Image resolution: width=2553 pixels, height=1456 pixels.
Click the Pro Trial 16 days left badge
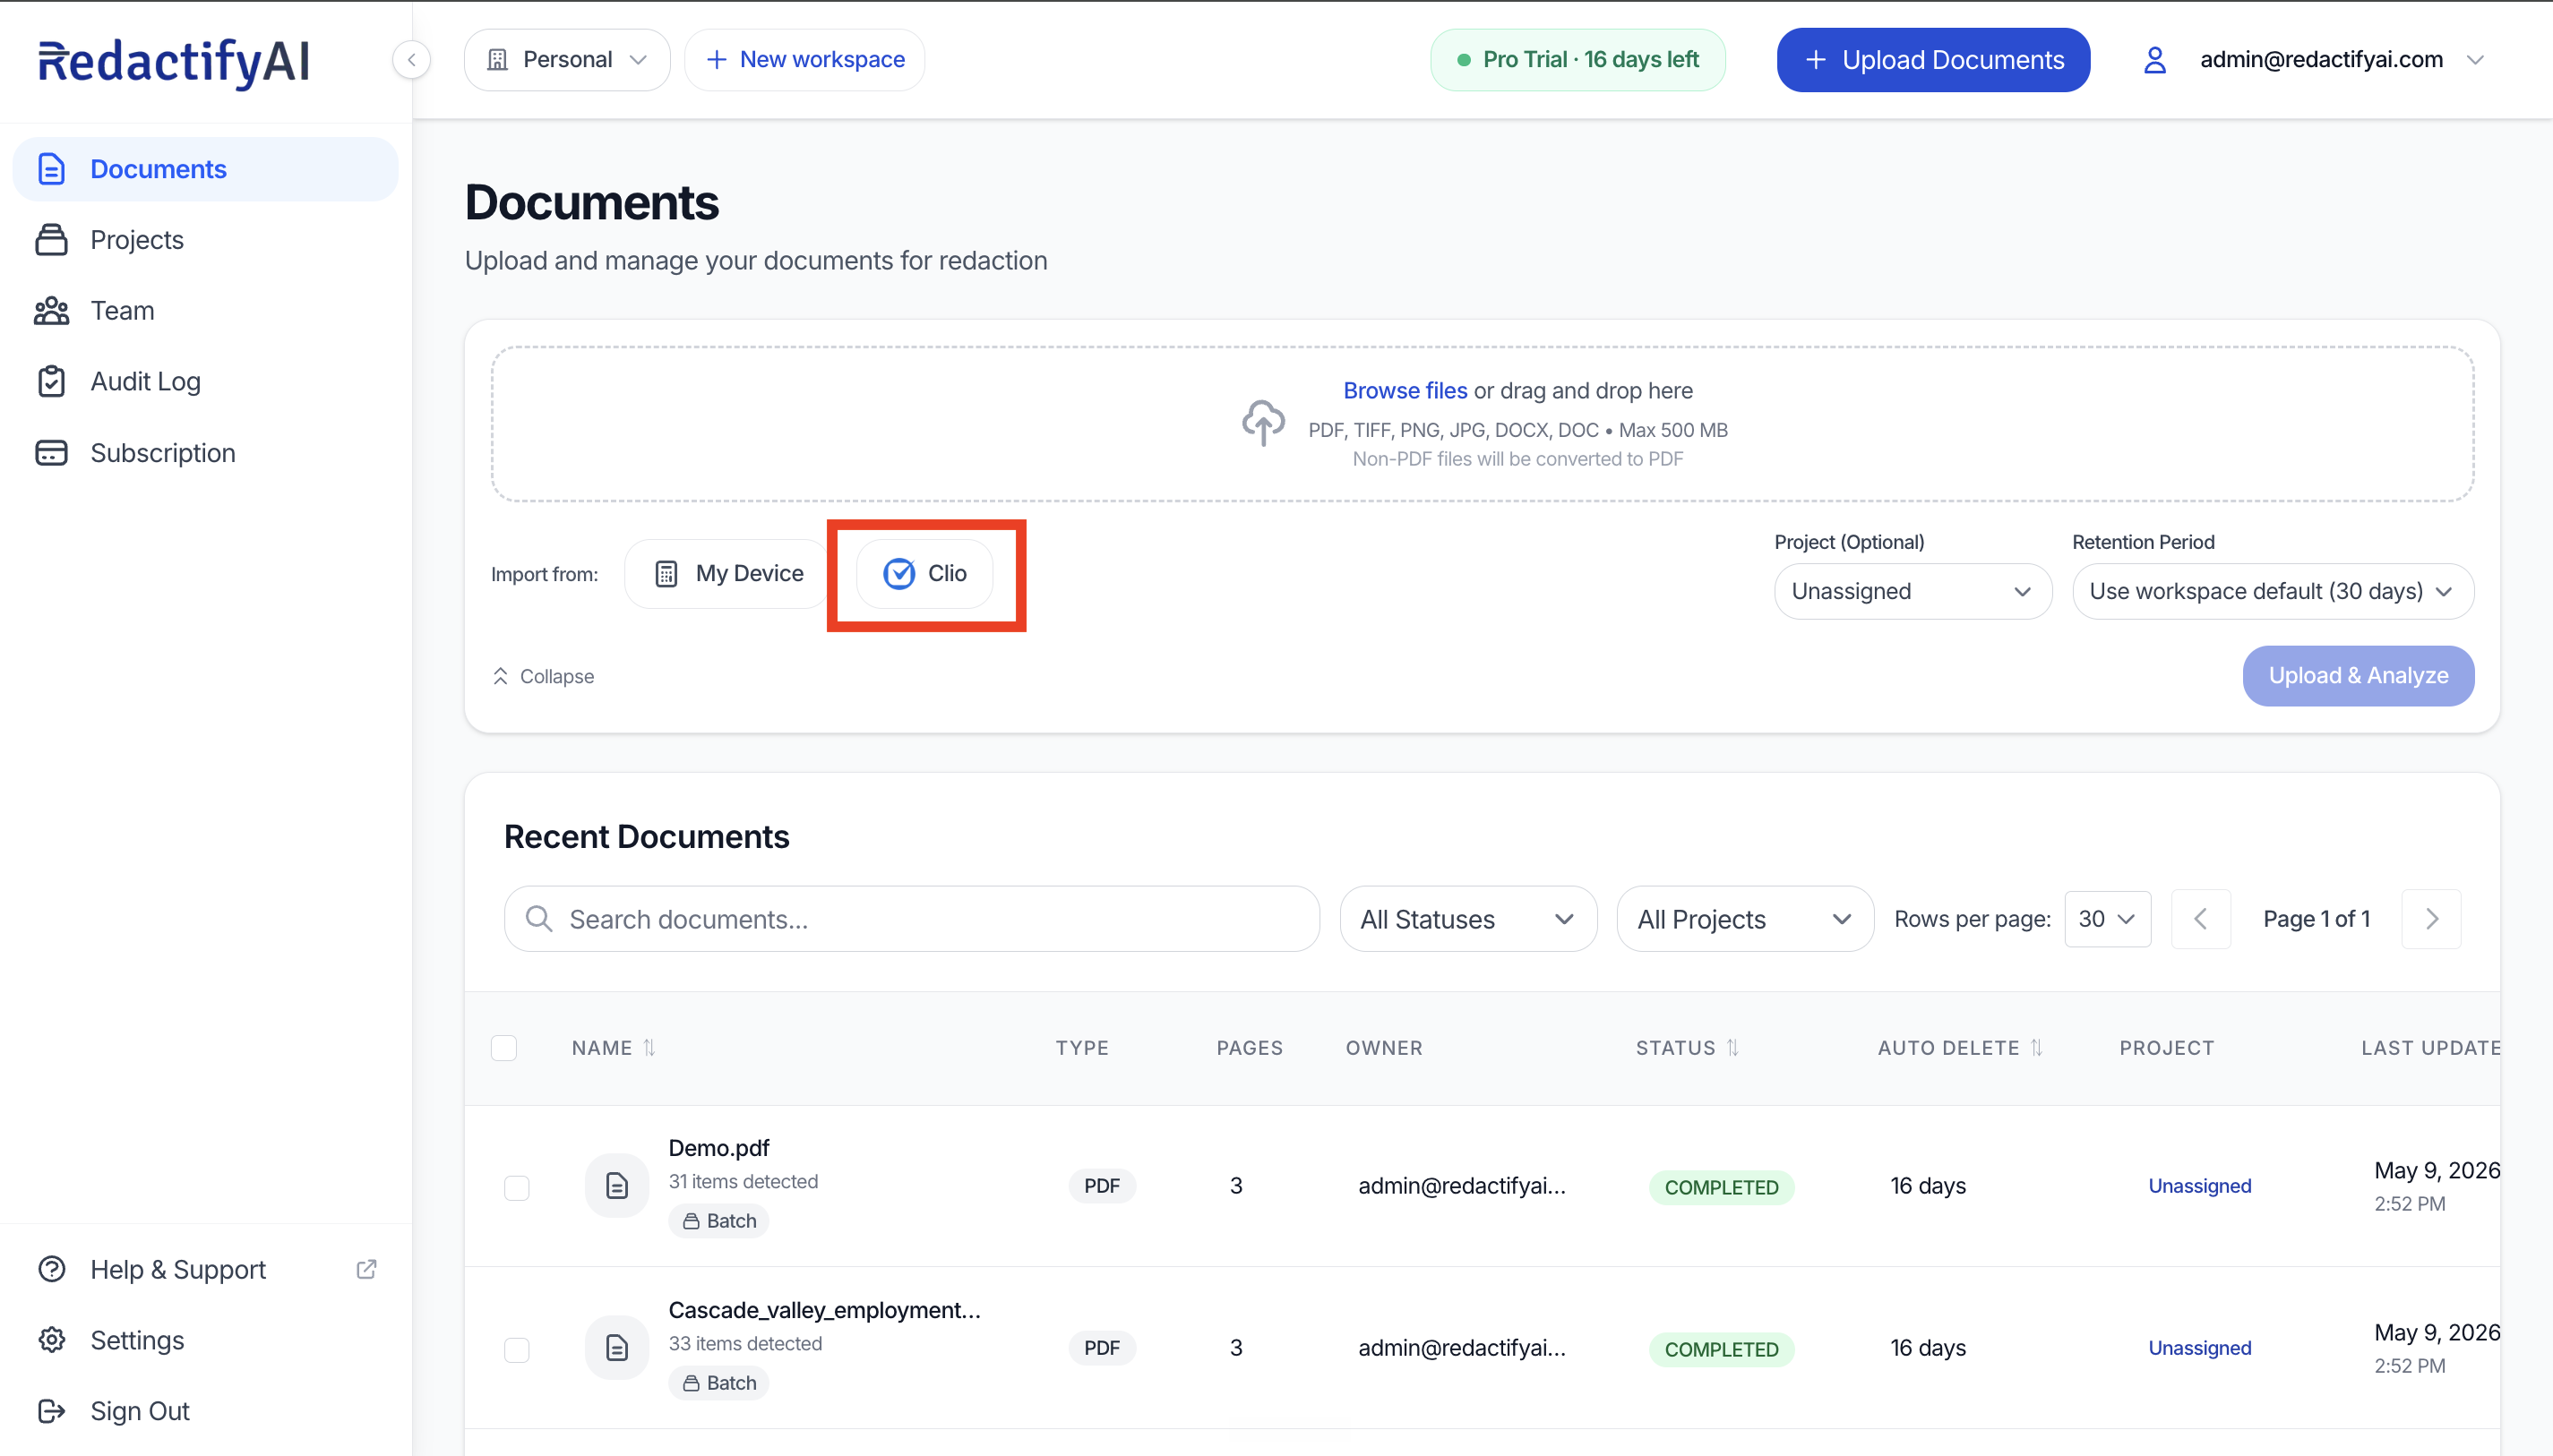click(1577, 60)
